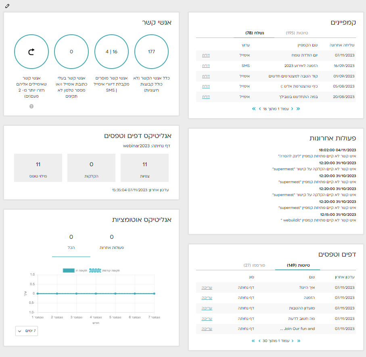Screen dimensions: 366x357
Task: Switch to the נשלחו (78) campaigns tab
Action: pos(255,33)
